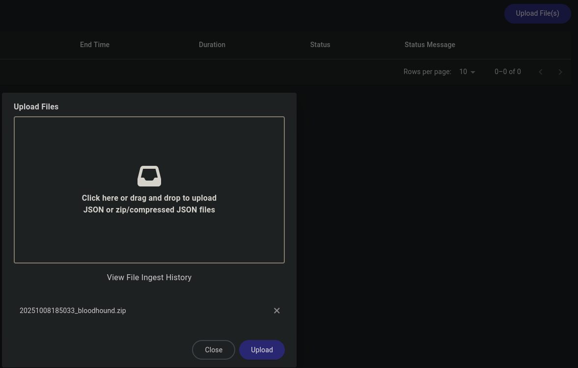The image size is (578, 368).
Task: Open View File Ingest History link
Action: [x=149, y=278]
